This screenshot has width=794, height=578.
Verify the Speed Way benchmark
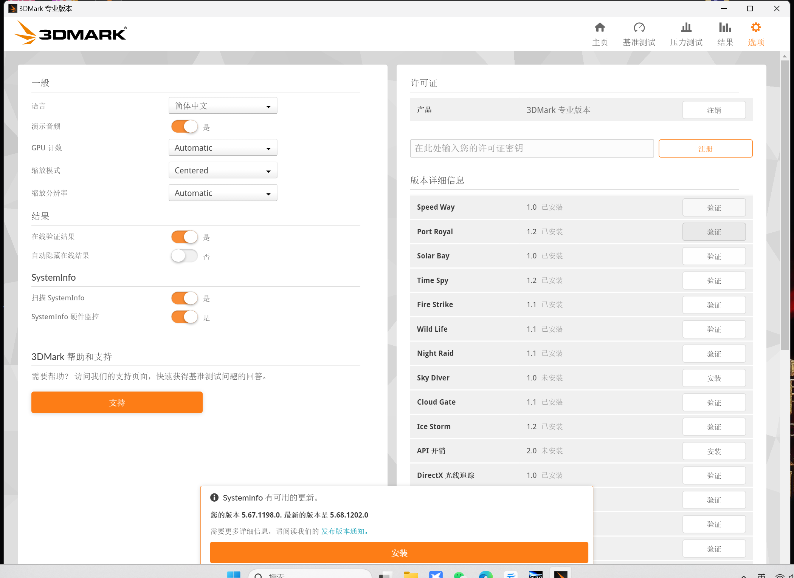pos(714,208)
